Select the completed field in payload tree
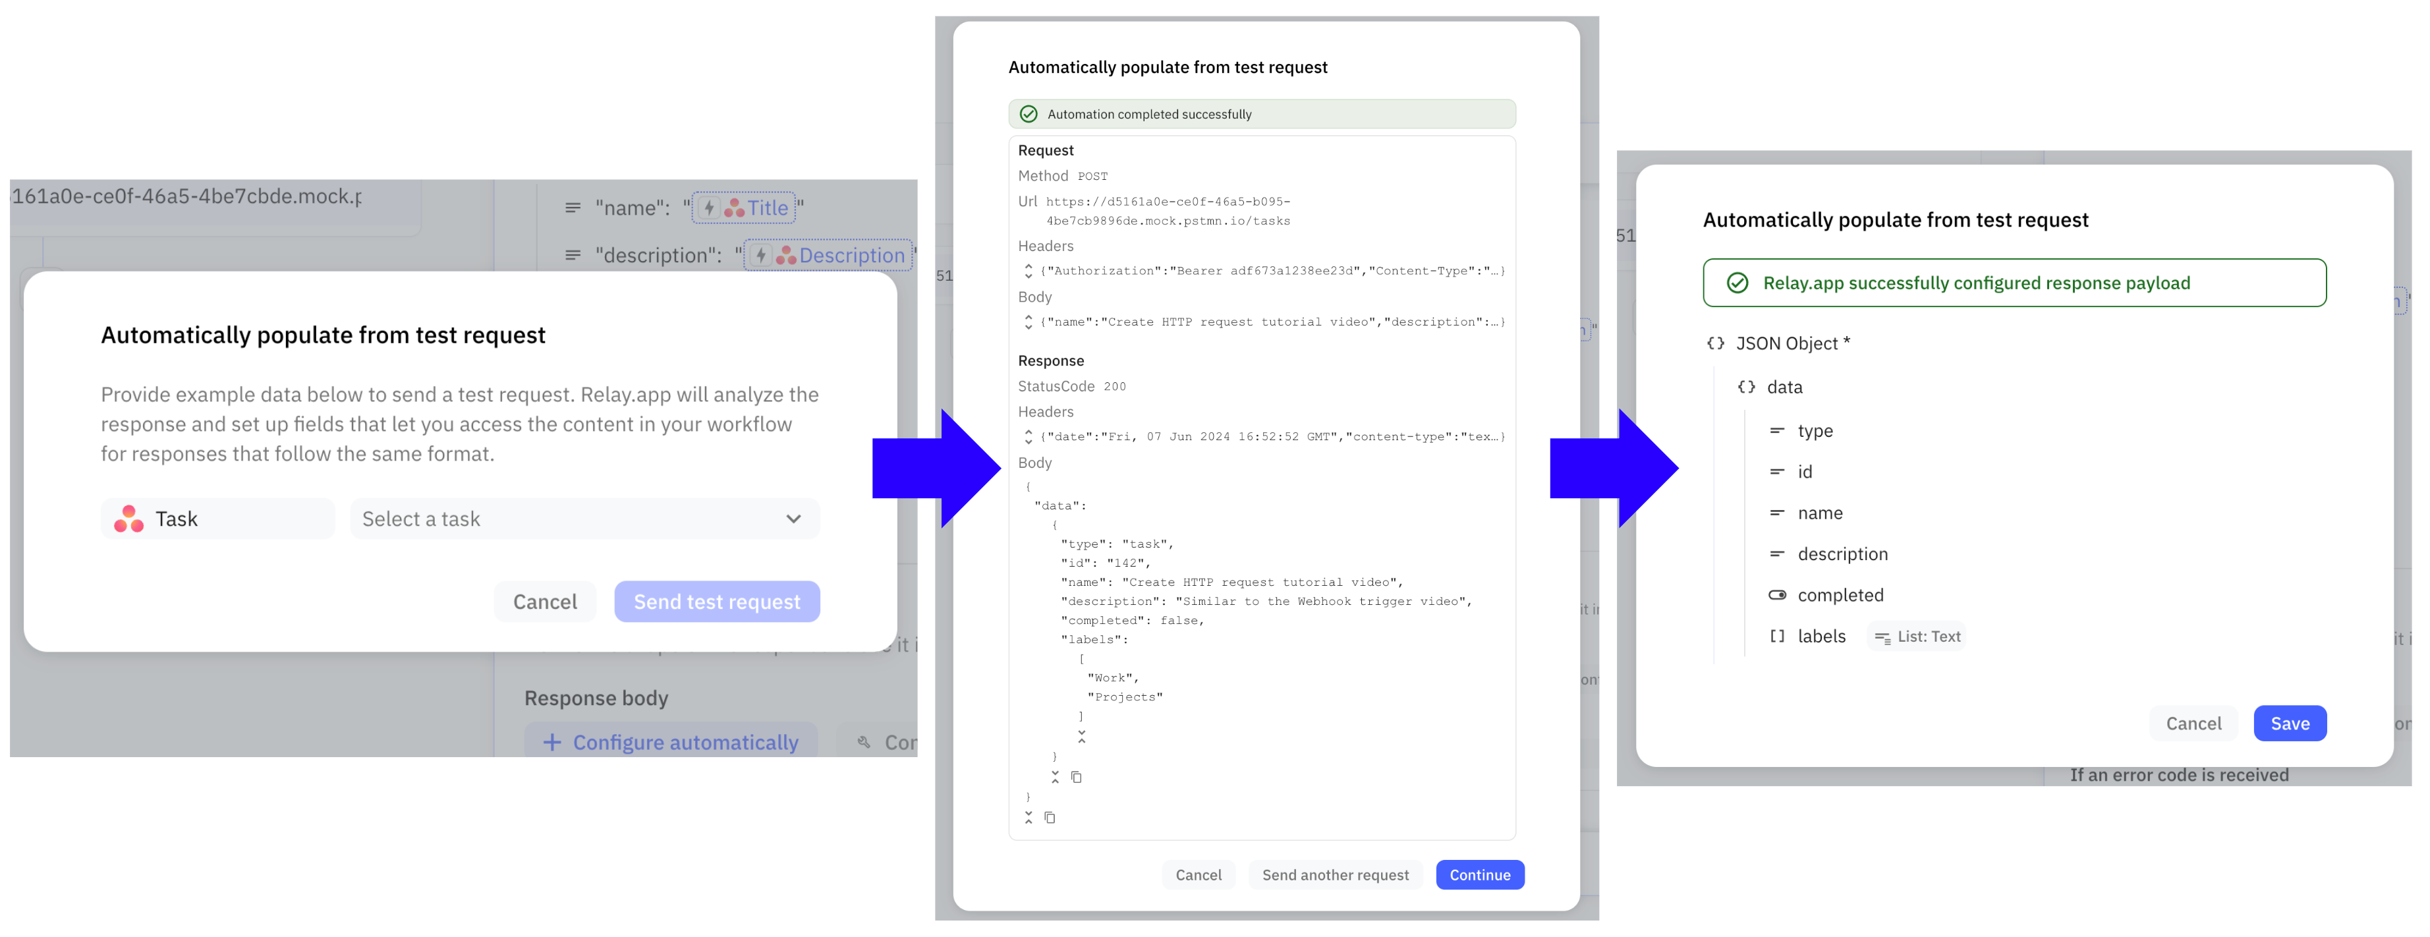Image resolution: width=2430 pixels, height=937 pixels. click(1840, 596)
